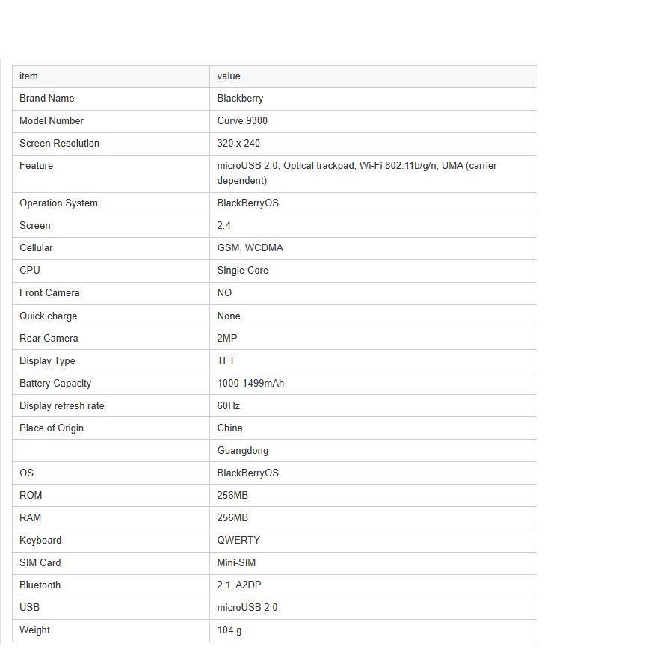666x655 pixels.
Task: Click the Front Camera row label
Action: click(x=49, y=292)
